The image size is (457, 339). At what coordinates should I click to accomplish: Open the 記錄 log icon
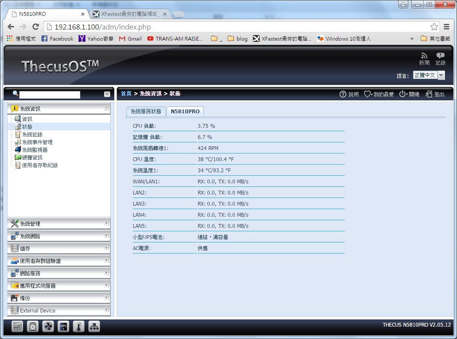(x=440, y=59)
